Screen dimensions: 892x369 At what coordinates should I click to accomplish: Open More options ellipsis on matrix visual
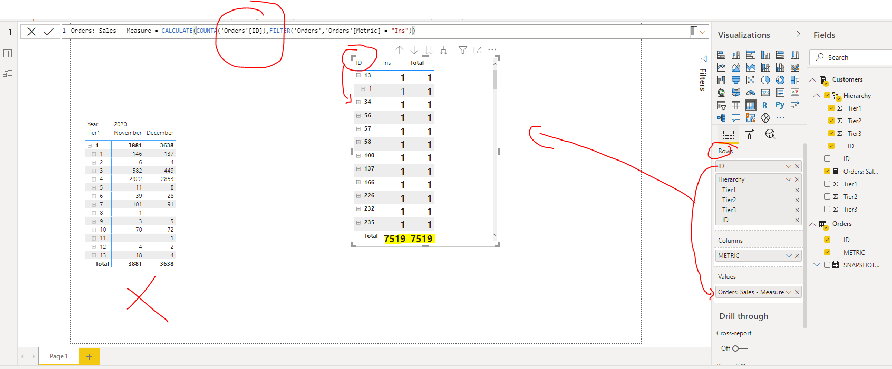492,49
